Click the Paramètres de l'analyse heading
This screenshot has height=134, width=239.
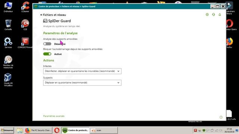[60, 33]
